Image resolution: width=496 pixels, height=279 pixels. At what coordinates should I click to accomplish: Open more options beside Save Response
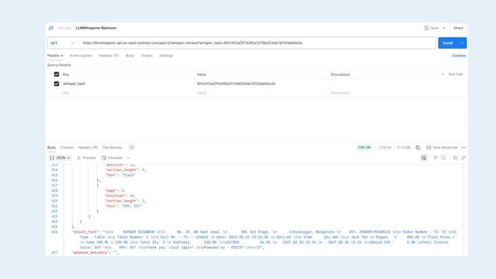(x=463, y=147)
